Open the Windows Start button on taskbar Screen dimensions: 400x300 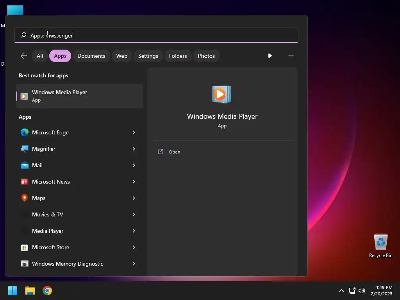click(12, 291)
